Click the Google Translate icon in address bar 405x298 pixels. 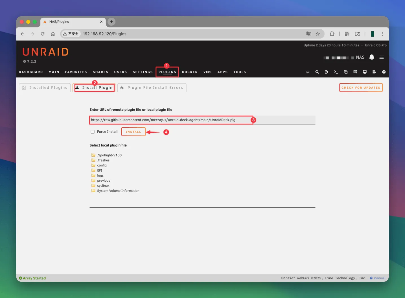(309, 34)
